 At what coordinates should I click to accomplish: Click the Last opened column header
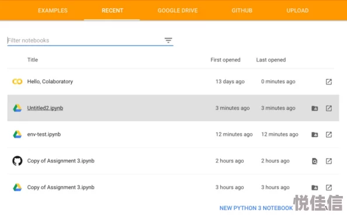point(271,60)
